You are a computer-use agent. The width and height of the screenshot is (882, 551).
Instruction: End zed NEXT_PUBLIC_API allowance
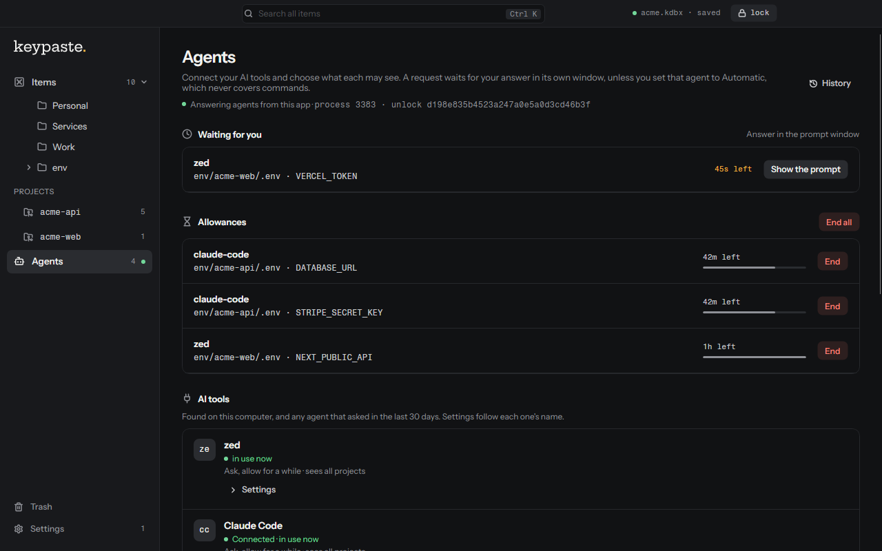(x=832, y=351)
